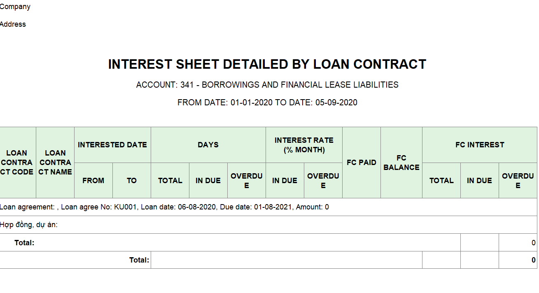Click the TO sub-header under Interested Date
Image resolution: width=539 pixels, height=293 pixels.
(132, 180)
